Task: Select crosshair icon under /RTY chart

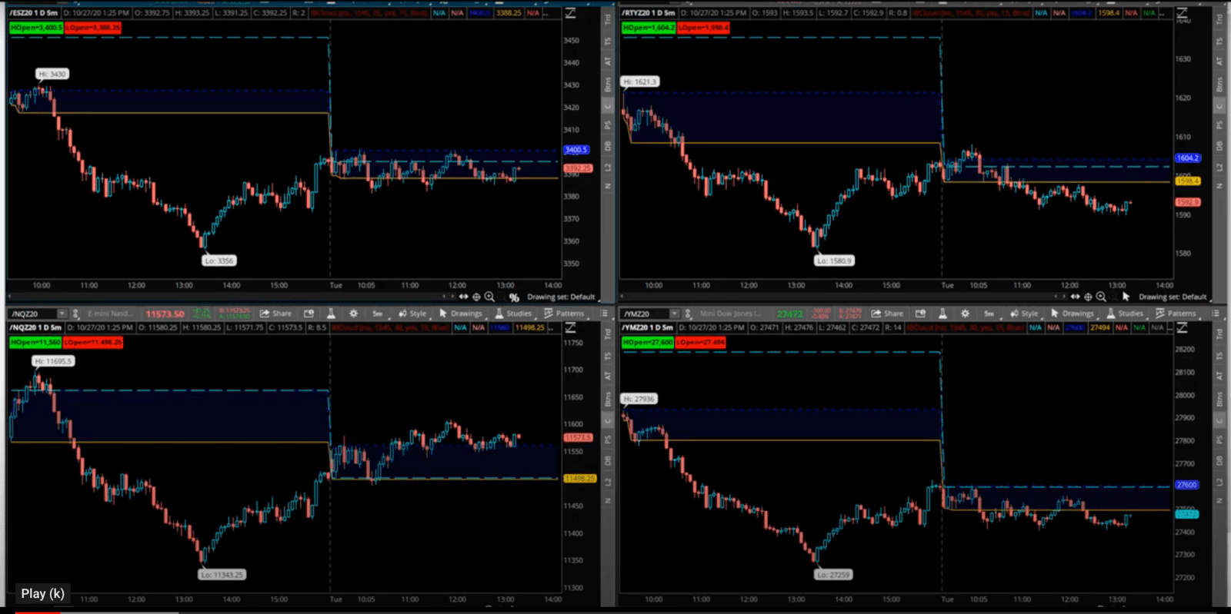Action: (x=1088, y=297)
